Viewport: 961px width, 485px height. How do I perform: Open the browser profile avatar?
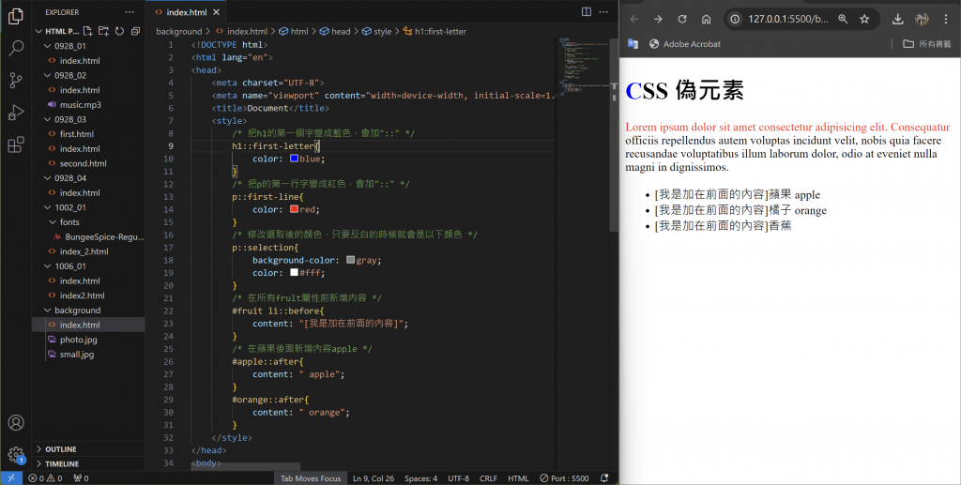(922, 19)
